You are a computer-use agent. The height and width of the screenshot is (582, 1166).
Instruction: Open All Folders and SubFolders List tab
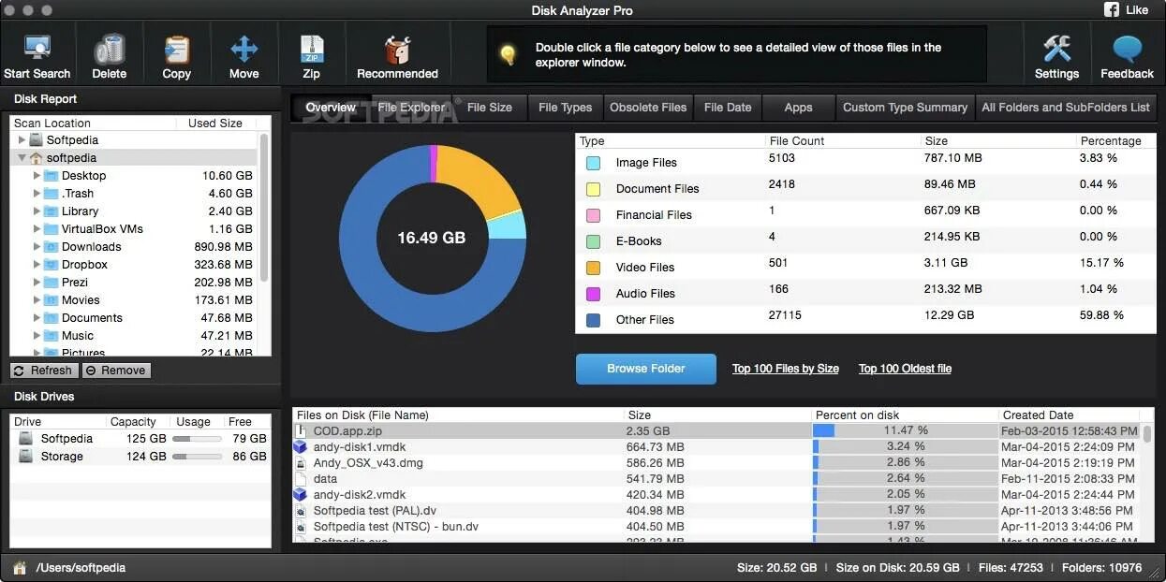tap(1066, 108)
